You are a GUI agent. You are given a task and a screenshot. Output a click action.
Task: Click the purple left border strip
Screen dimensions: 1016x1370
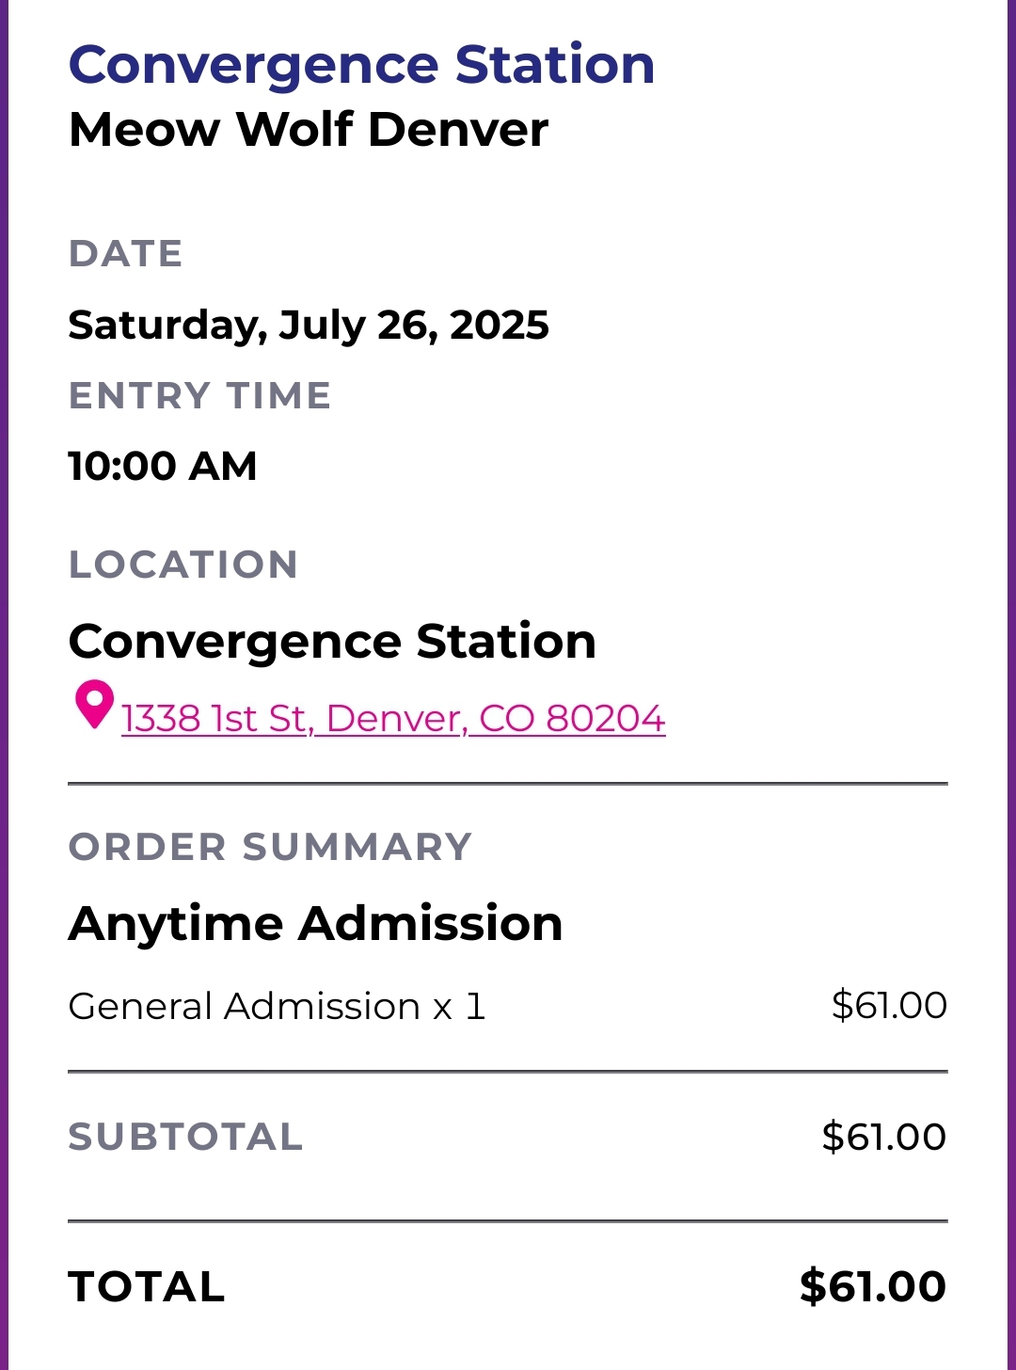(4, 685)
